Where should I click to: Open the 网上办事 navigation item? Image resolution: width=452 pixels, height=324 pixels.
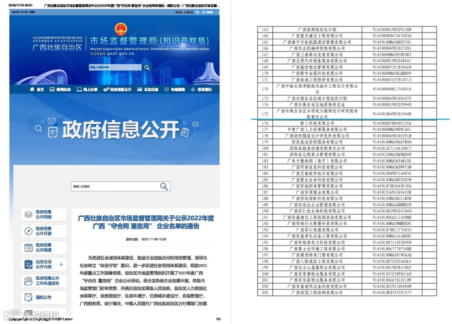pyautogui.click(x=90, y=89)
